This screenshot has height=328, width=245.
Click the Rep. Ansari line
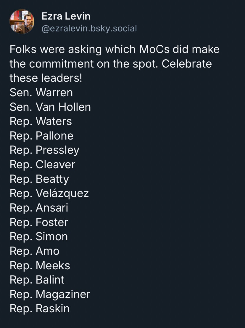[x=39, y=208]
